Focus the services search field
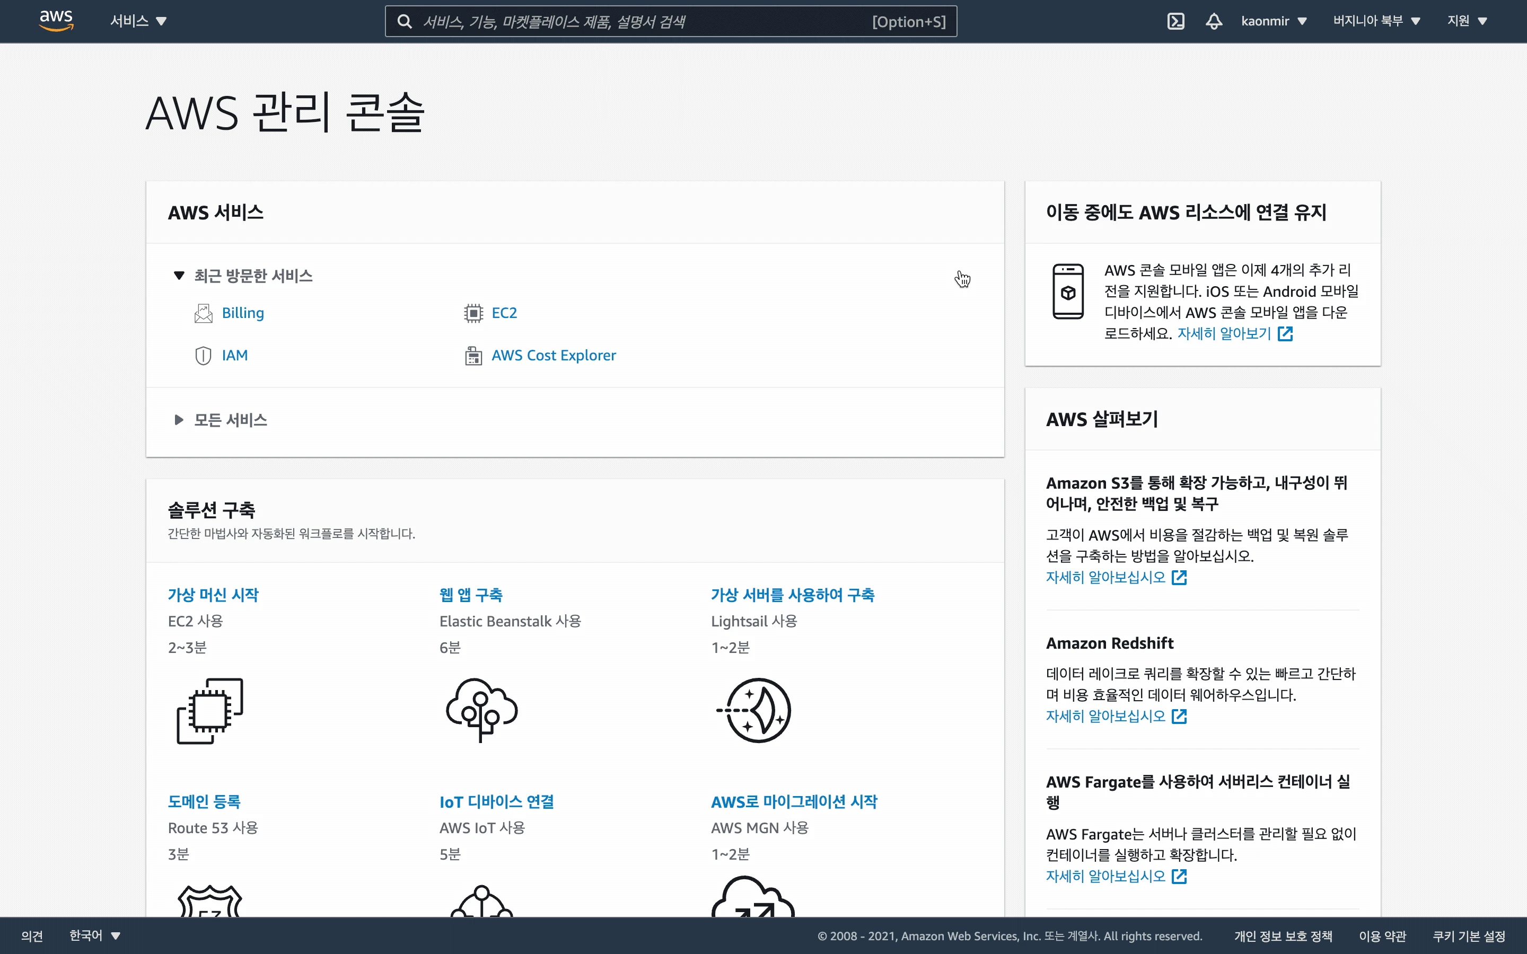The width and height of the screenshot is (1527, 954). point(671,21)
